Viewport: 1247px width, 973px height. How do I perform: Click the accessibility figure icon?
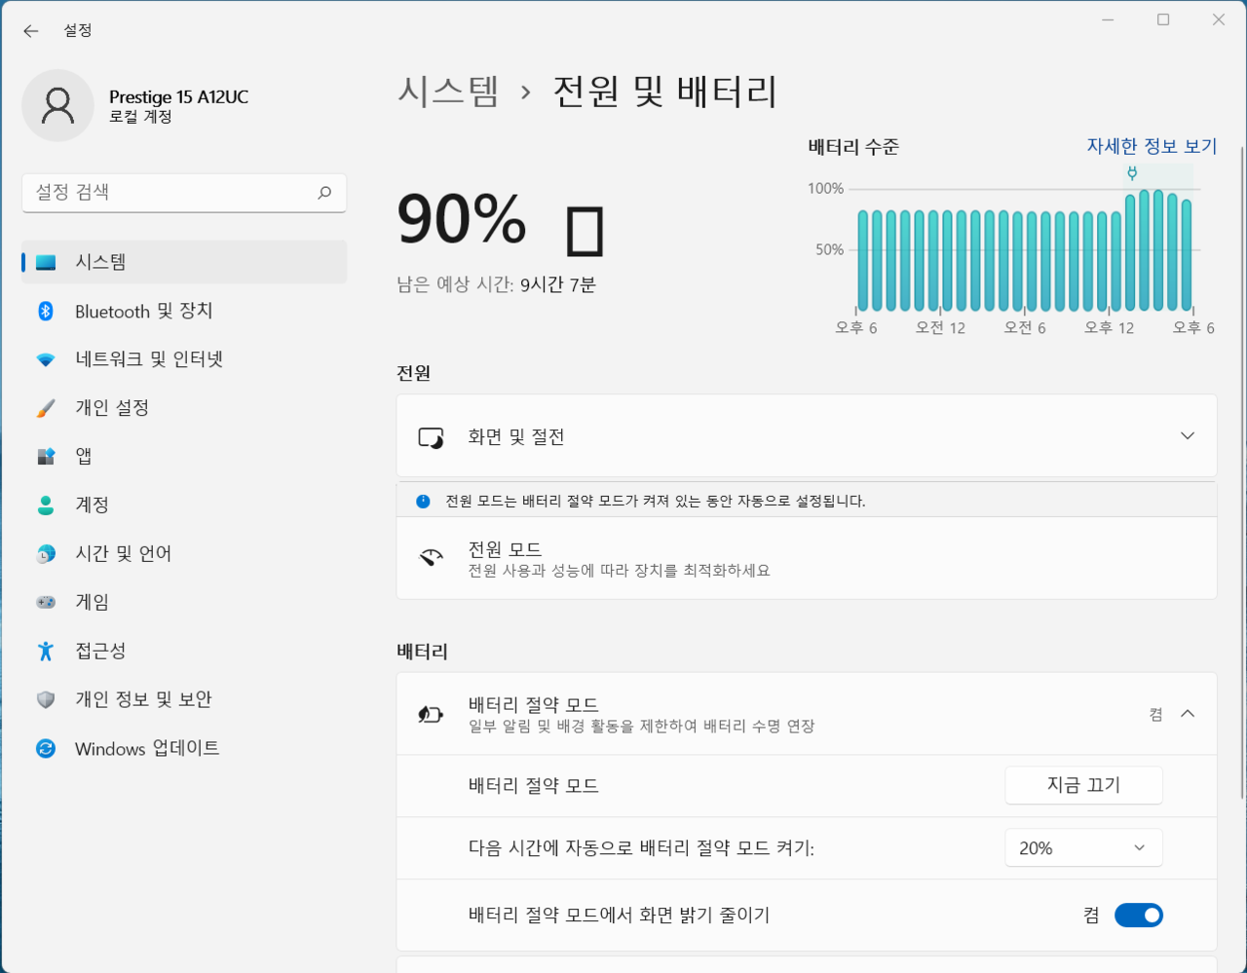pyautogui.click(x=46, y=651)
